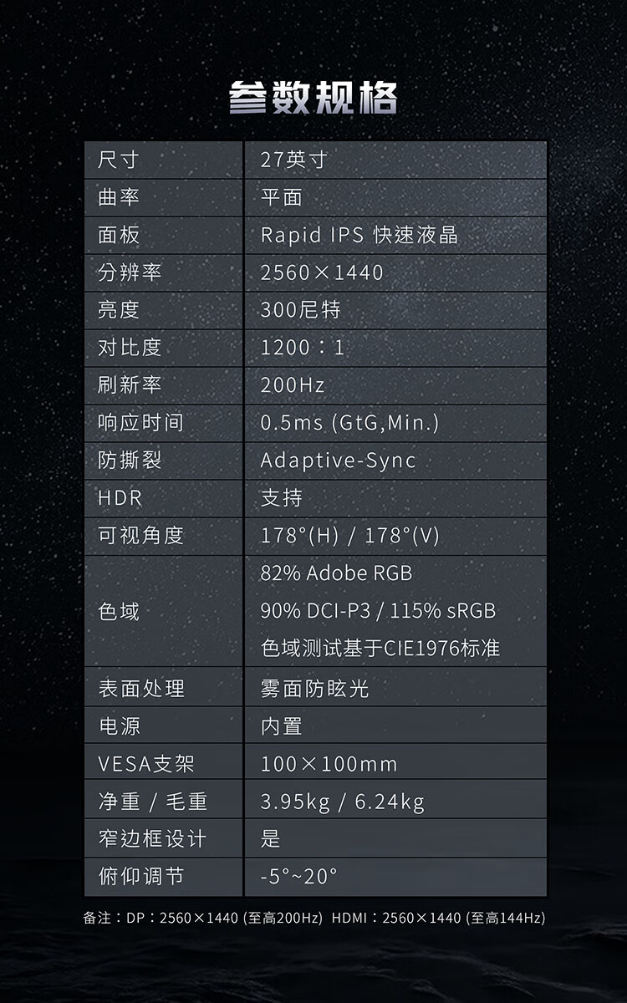The image size is (627, 1003).
Task: Select the 200Hz refresh rate cell
Action: (x=293, y=385)
